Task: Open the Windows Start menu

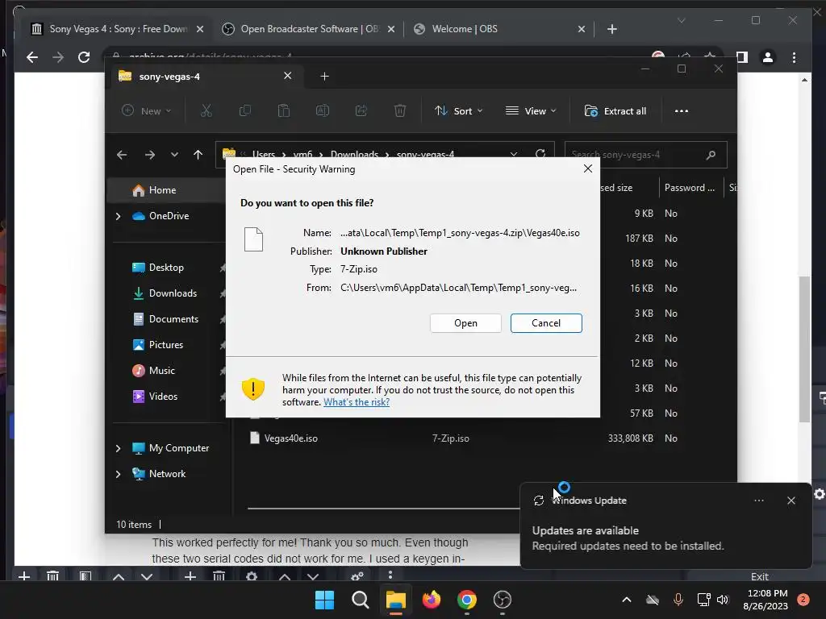Action: click(324, 600)
